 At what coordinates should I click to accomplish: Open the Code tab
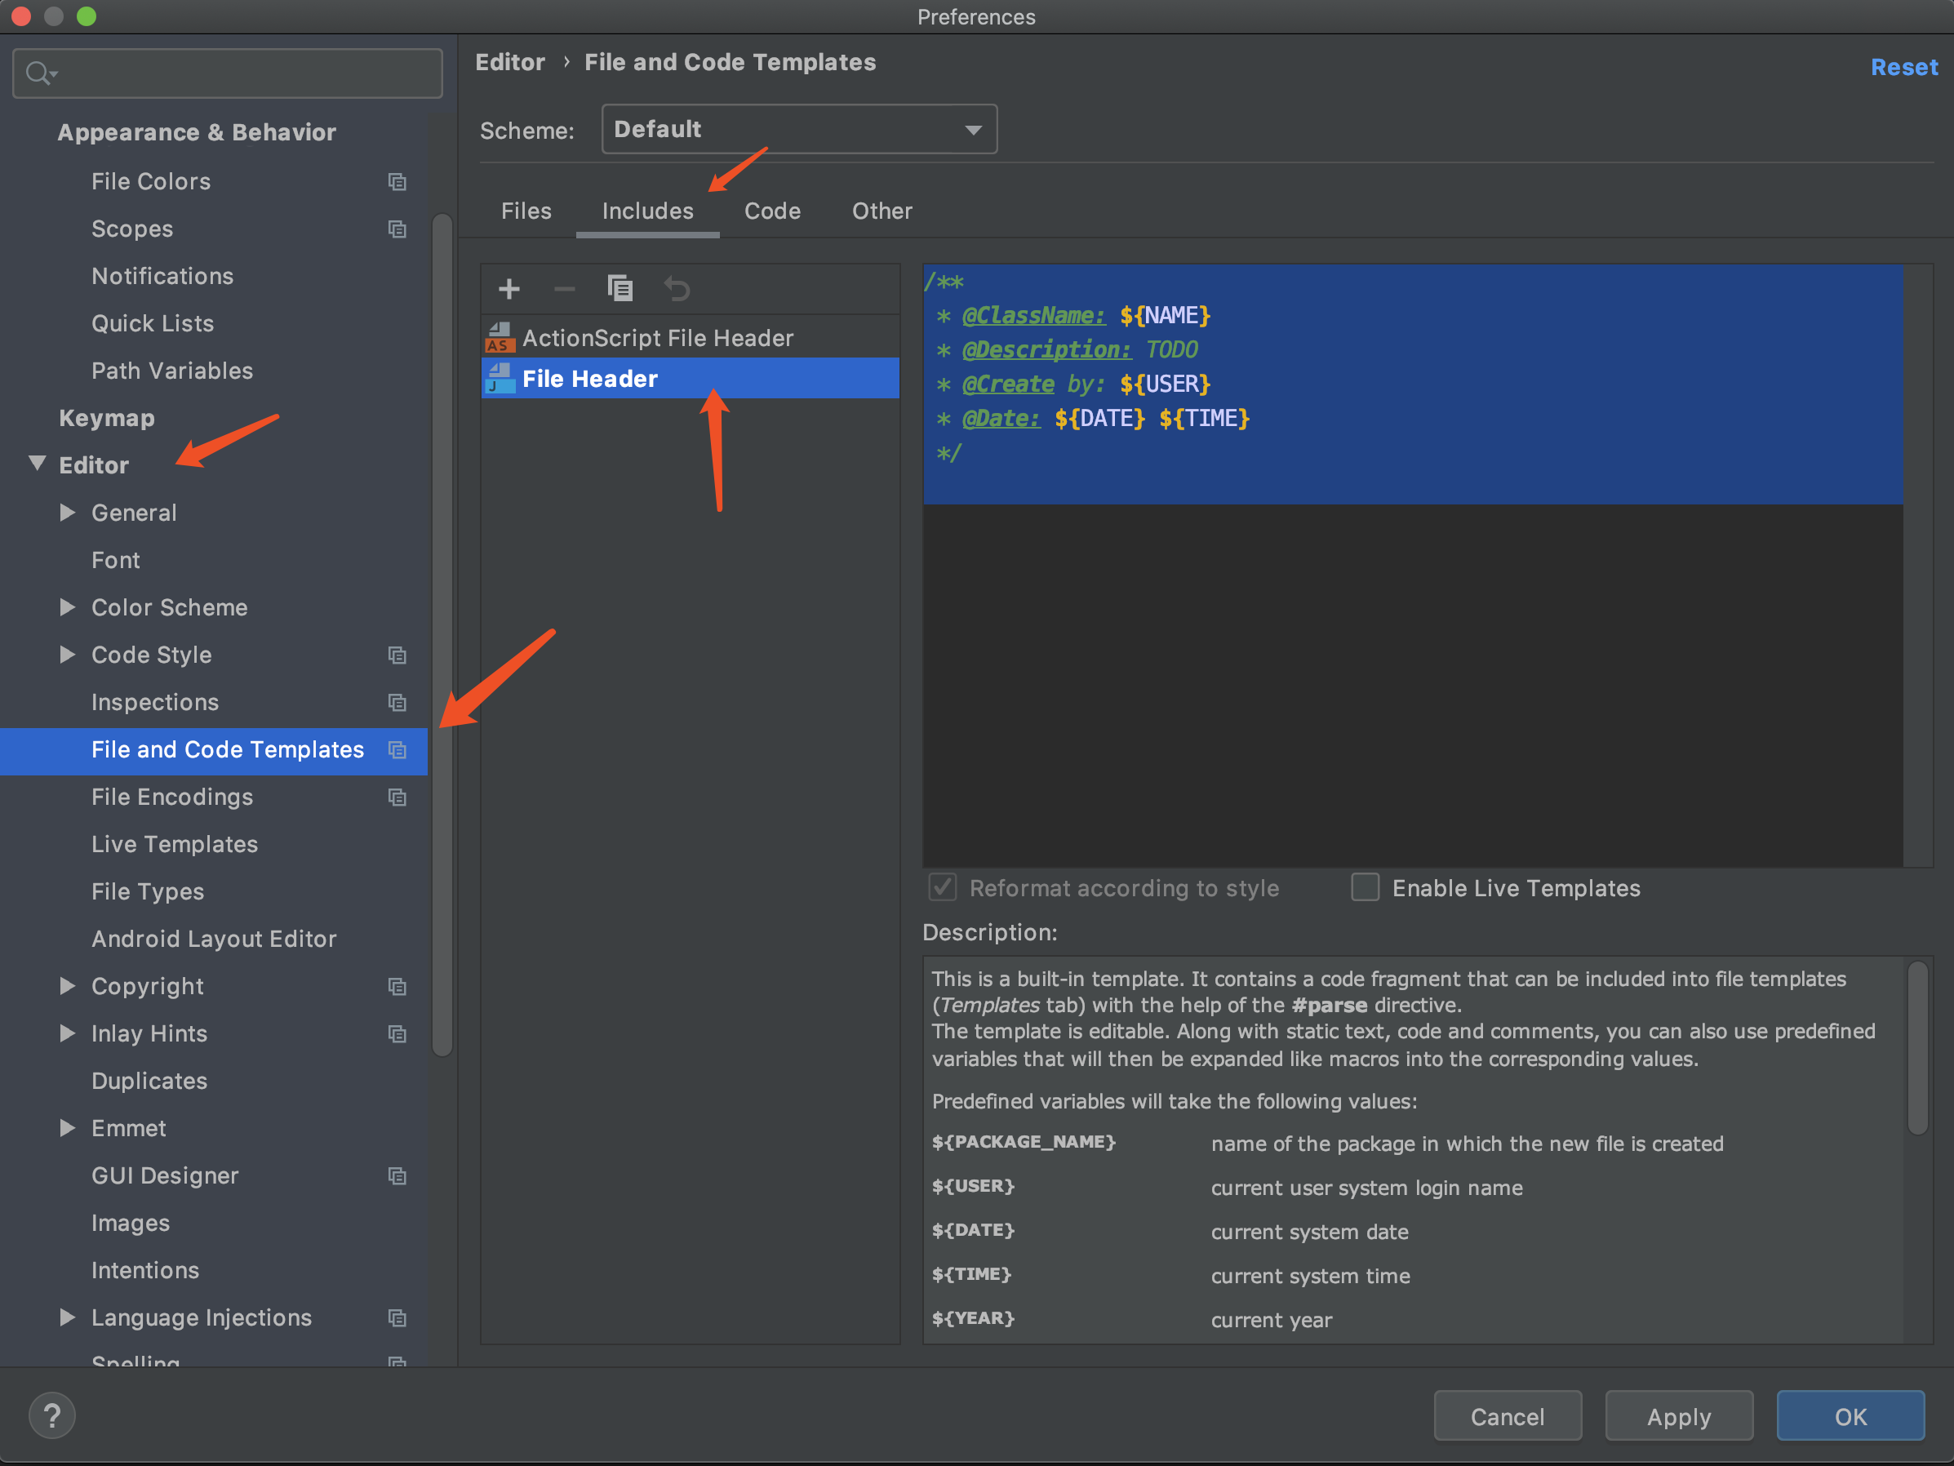772,211
